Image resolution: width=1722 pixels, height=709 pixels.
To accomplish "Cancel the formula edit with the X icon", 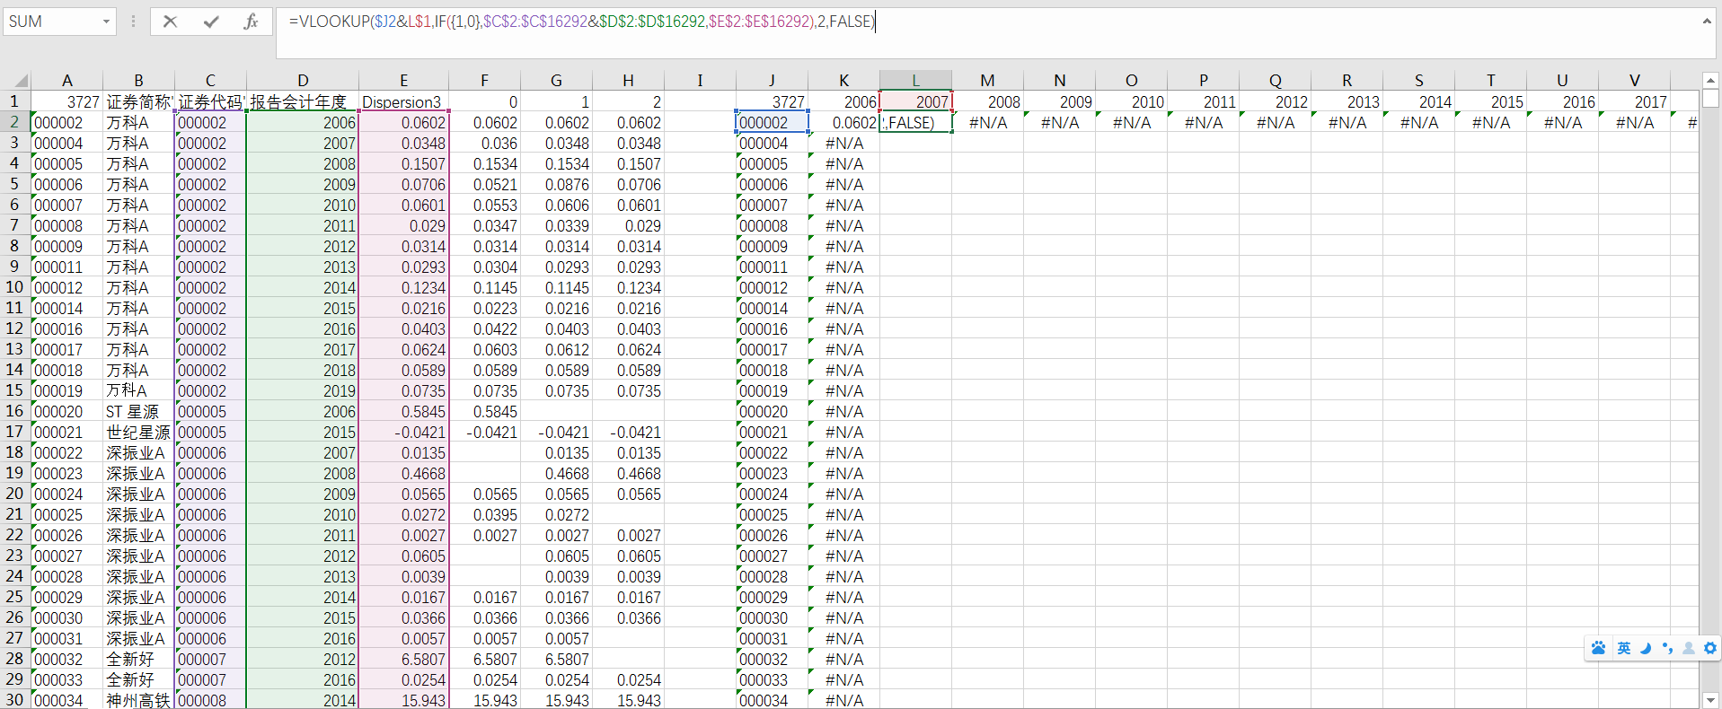I will point(170,22).
